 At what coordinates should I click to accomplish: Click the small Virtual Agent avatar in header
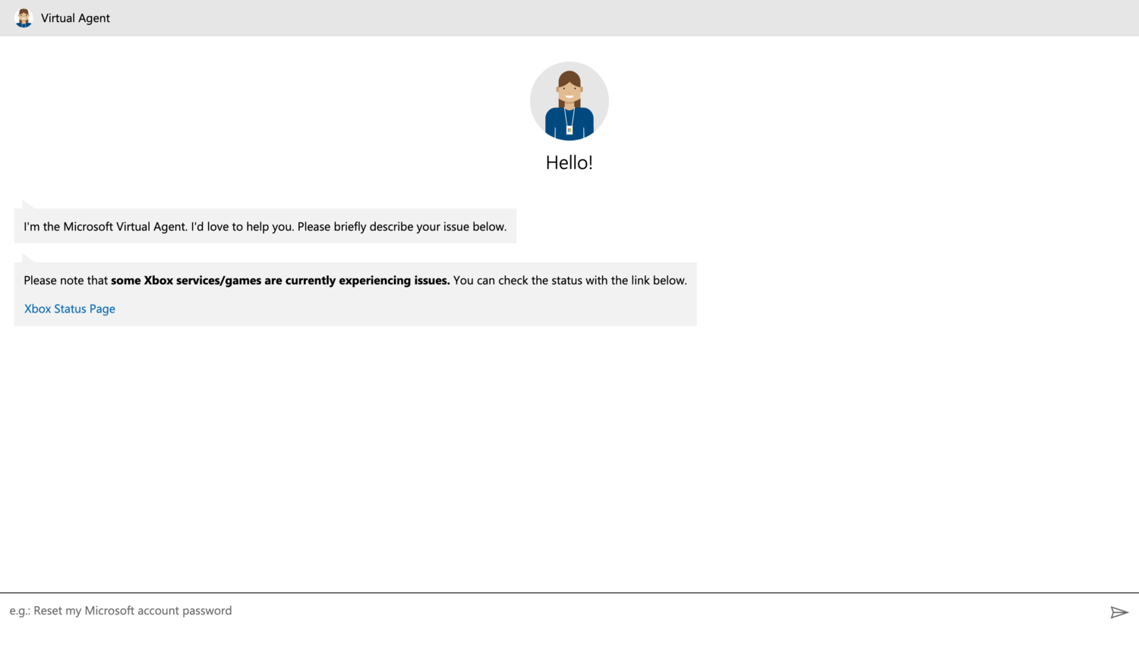point(24,18)
